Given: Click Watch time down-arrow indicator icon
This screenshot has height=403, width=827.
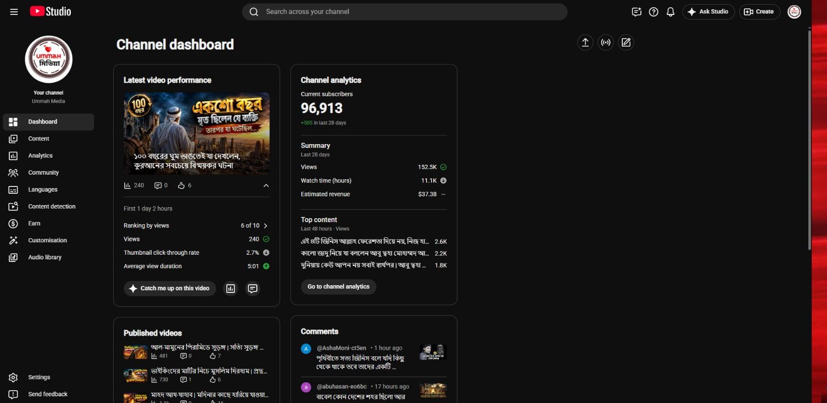Looking at the screenshot, I should [443, 180].
